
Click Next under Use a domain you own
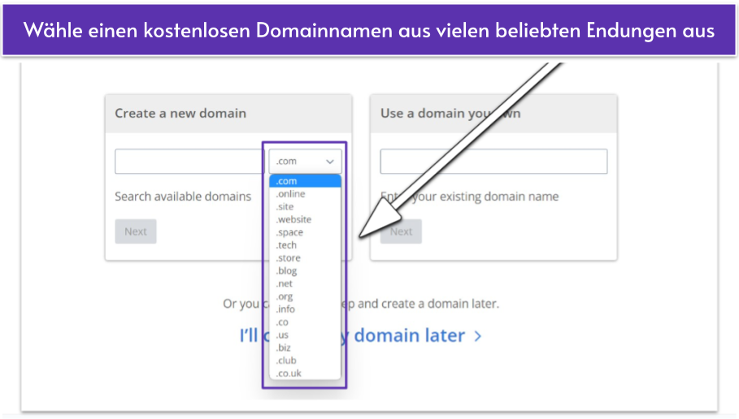tap(401, 231)
